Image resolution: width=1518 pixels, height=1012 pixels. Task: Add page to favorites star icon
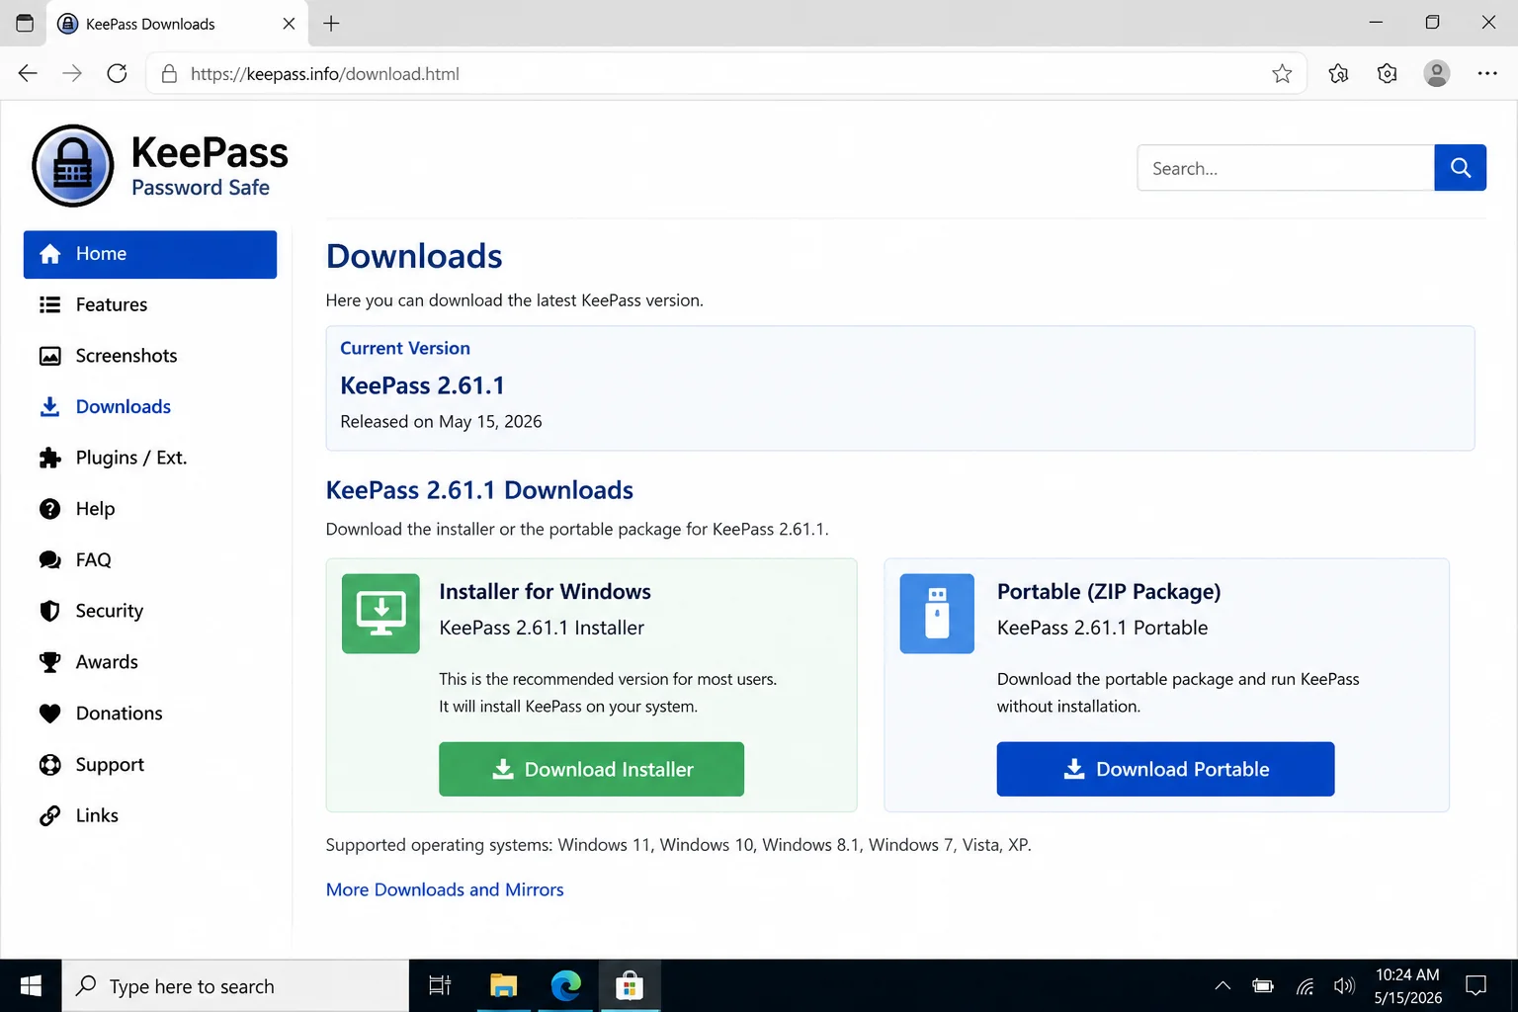pos(1282,73)
